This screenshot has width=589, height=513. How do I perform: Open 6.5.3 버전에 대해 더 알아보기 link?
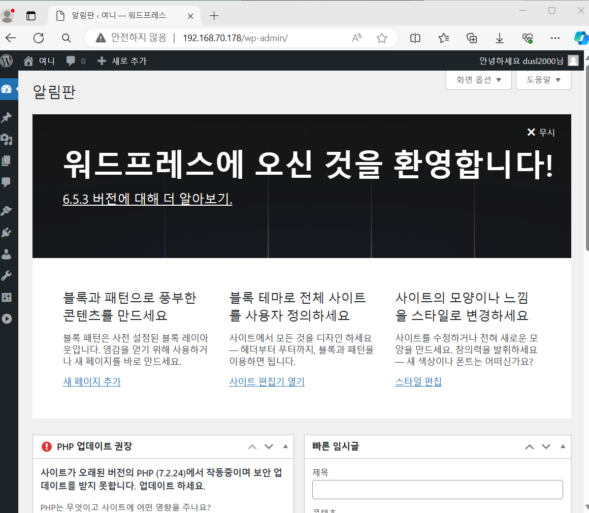148,199
